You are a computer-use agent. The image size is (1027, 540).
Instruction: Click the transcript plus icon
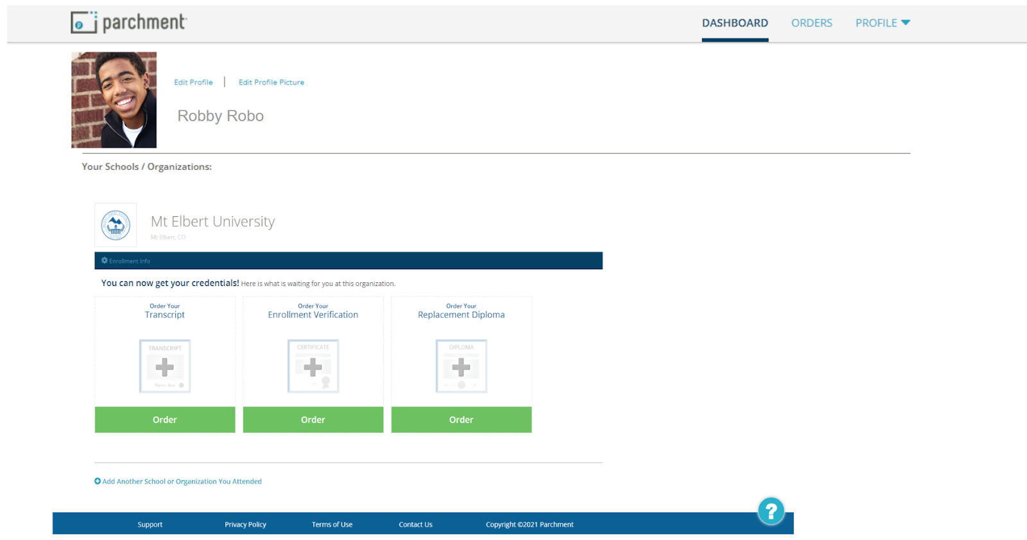[x=165, y=367]
